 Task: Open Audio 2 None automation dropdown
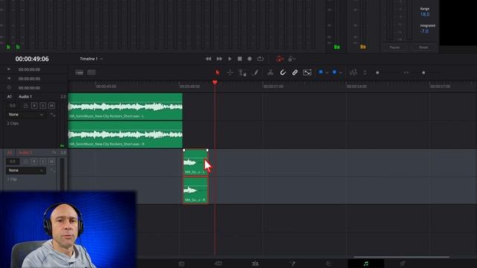[26, 170]
